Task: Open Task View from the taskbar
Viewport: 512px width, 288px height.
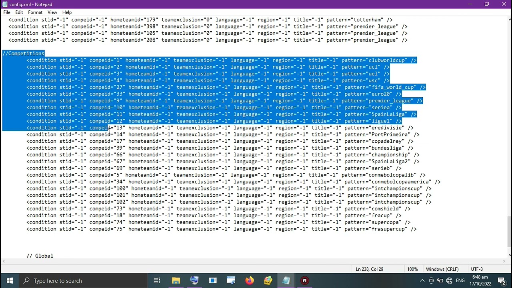Action: (157, 280)
